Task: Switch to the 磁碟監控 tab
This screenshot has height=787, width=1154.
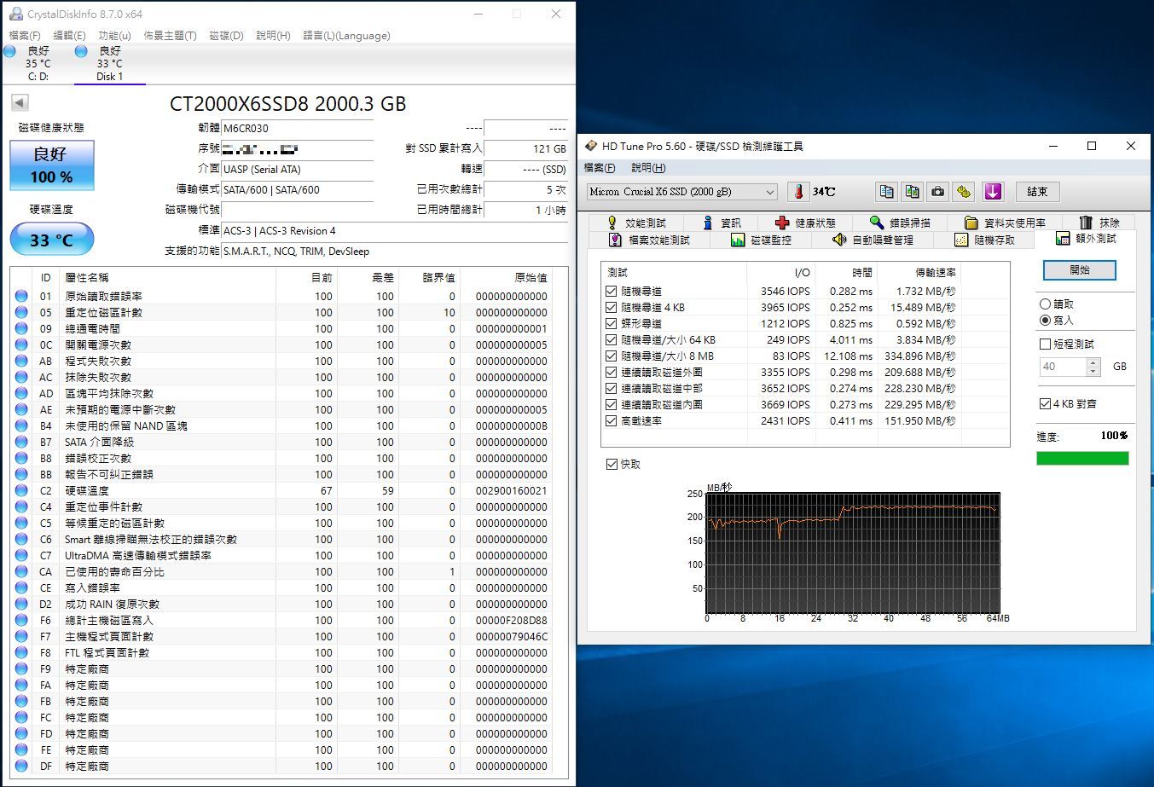Action: 762,240
